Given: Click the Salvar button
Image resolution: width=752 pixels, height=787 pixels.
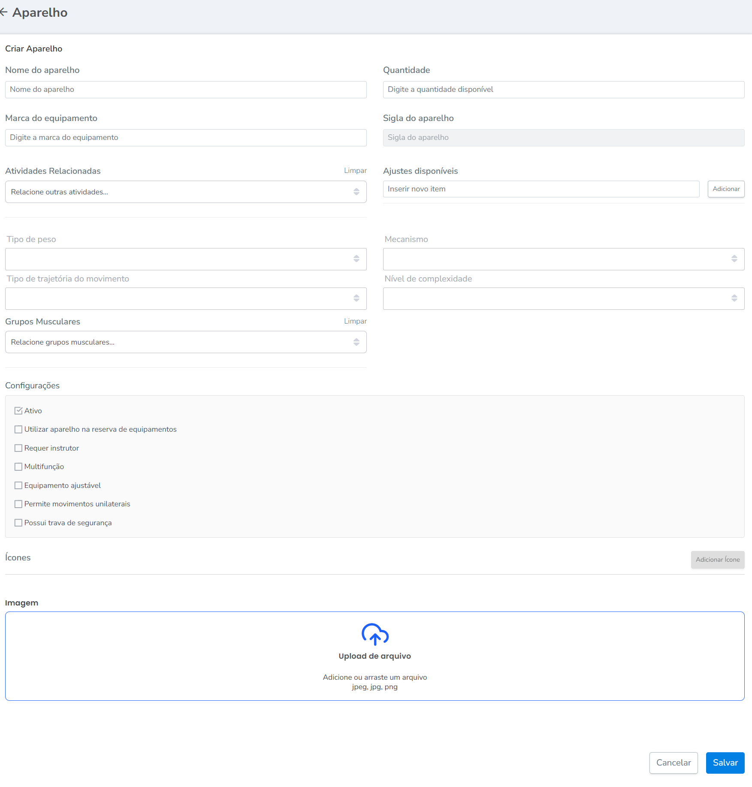Looking at the screenshot, I should (x=725, y=763).
